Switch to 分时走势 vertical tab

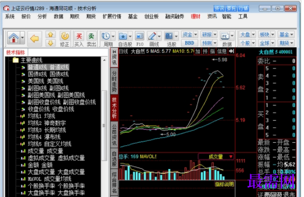click(x=114, y=81)
